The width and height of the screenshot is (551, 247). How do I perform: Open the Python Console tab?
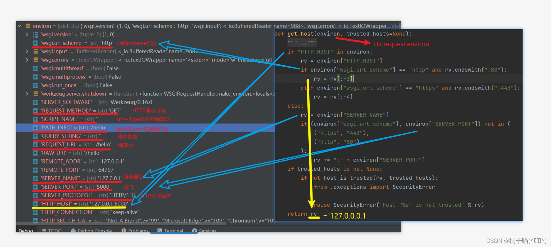pos(91,230)
